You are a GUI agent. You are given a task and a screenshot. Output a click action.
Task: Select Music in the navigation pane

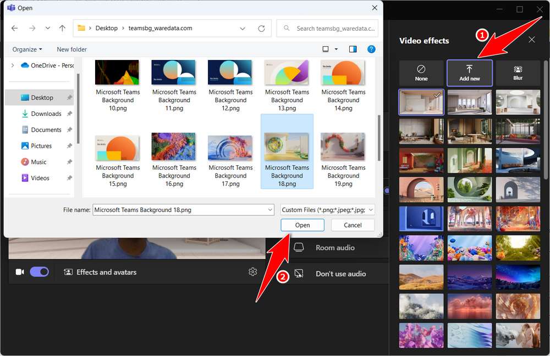(x=40, y=162)
